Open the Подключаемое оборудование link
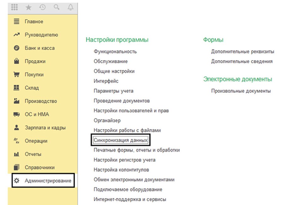 click(x=128, y=190)
